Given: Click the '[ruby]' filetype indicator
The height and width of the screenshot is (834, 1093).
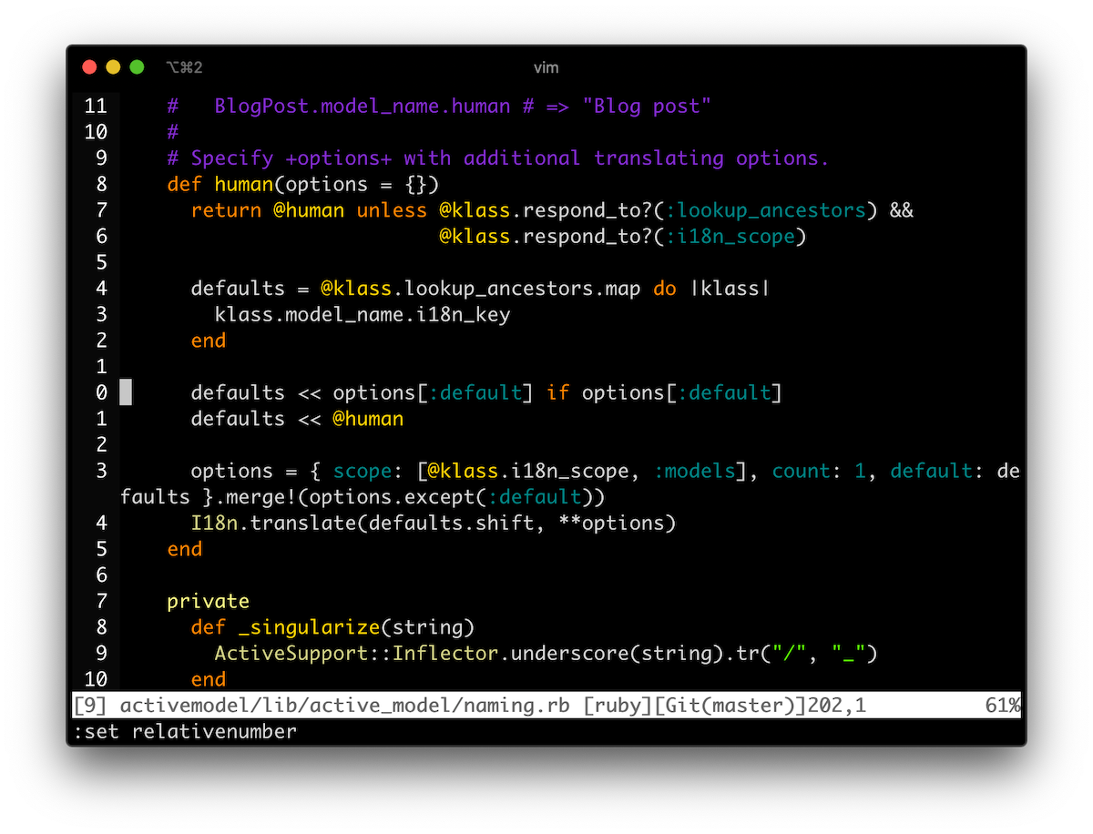Looking at the screenshot, I should coord(618,706).
